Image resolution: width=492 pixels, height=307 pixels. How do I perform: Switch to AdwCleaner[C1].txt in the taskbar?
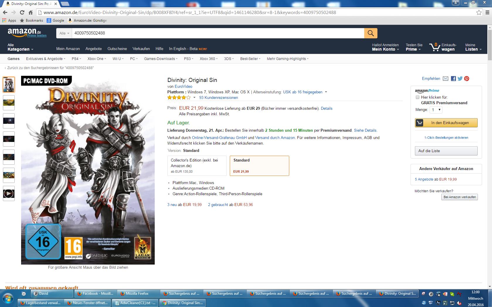[135, 303]
